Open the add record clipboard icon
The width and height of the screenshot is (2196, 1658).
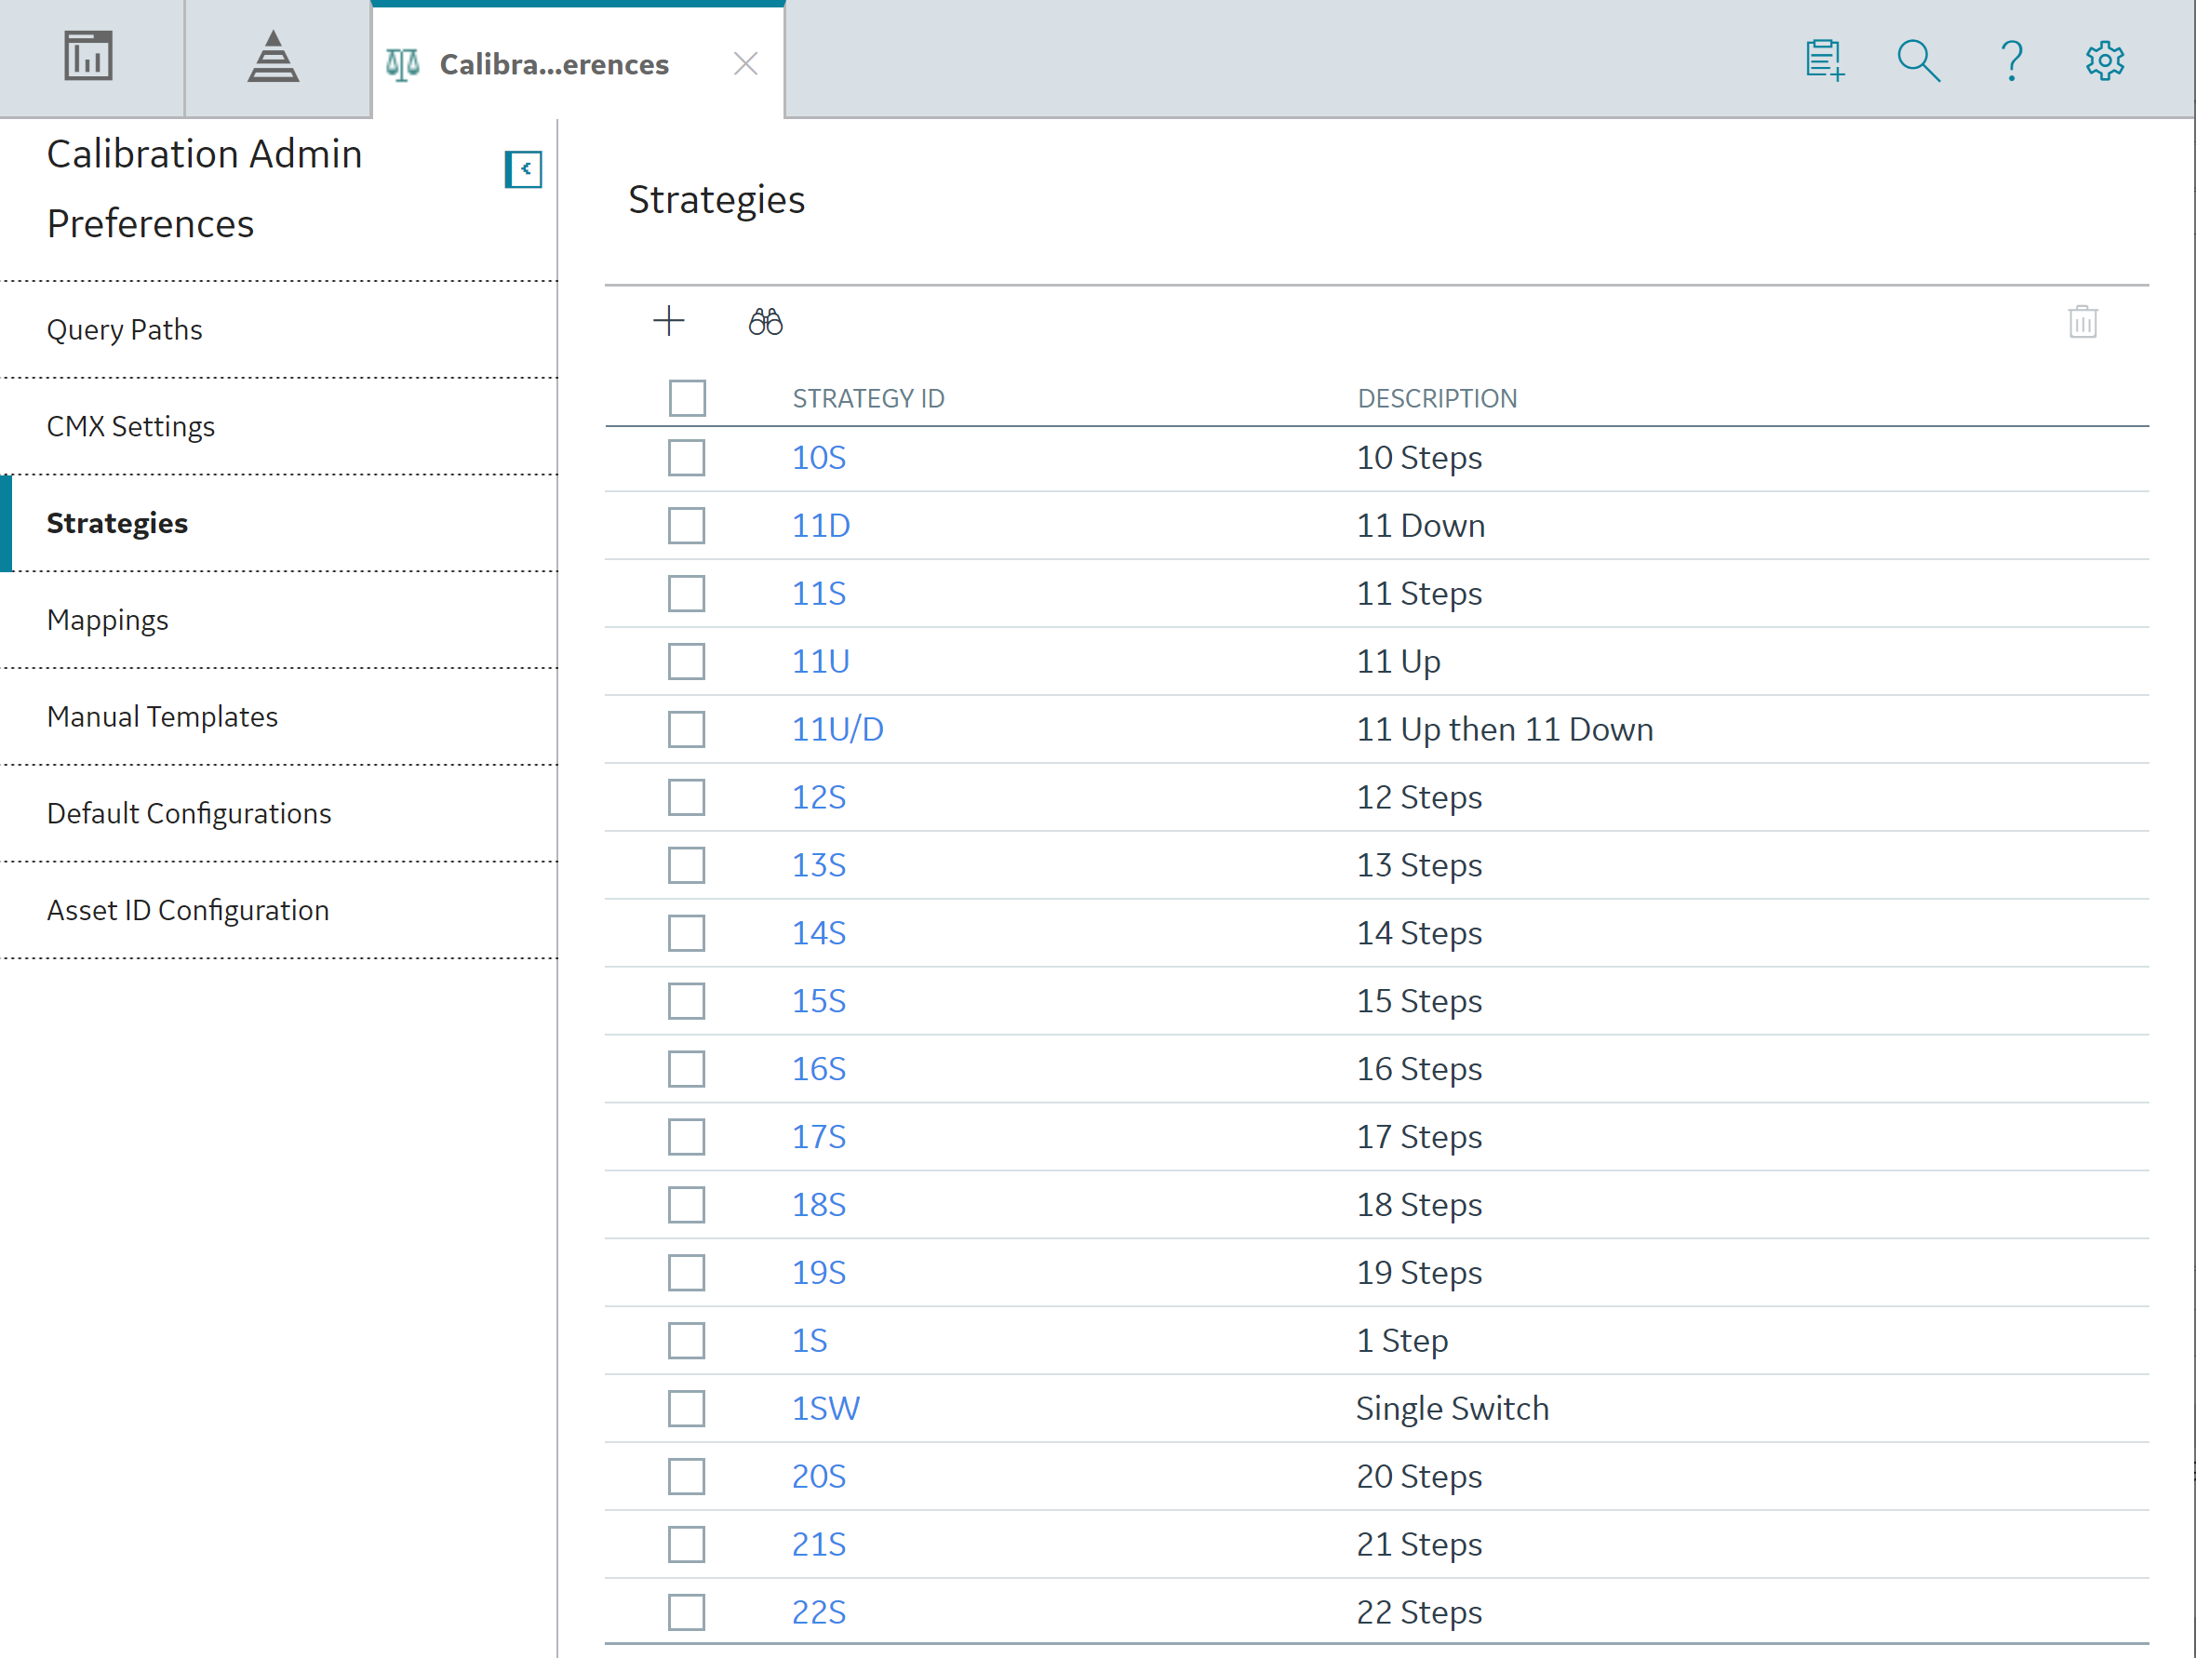coord(1825,60)
